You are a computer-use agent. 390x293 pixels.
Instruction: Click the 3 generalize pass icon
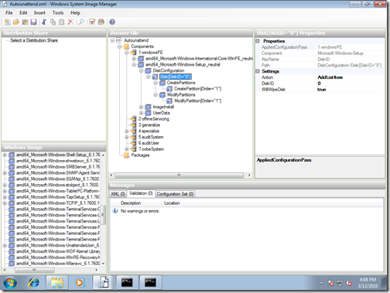coord(133,125)
